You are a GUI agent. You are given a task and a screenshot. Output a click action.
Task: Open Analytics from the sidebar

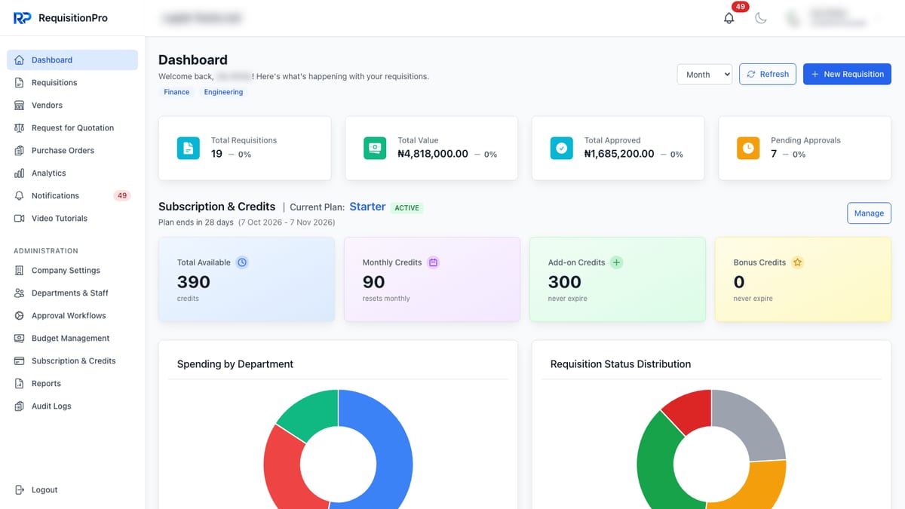tap(72, 173)
